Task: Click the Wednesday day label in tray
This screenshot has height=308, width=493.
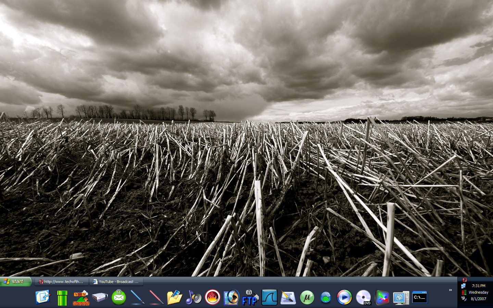Action: point(478,292)
